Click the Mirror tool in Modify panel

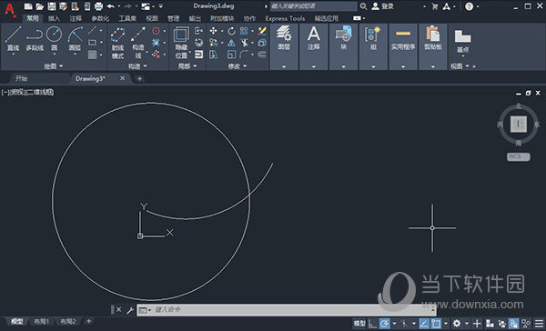click(231, 43)
